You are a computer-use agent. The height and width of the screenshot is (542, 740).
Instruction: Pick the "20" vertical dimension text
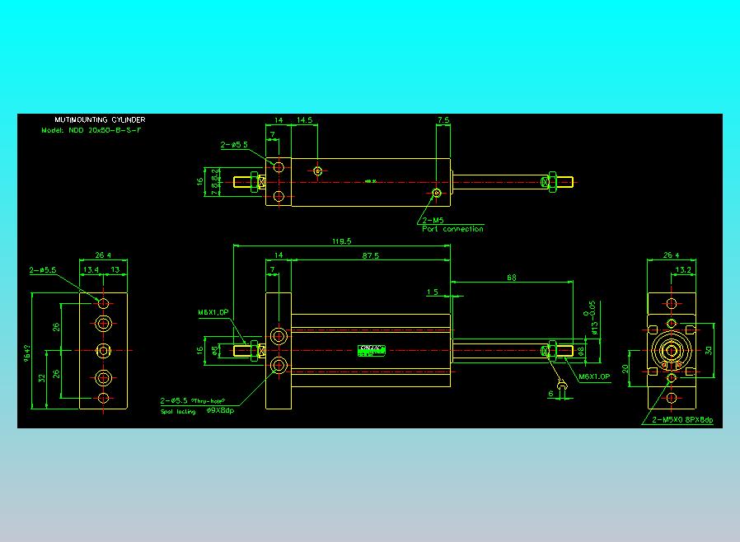click(x=625, y=369)
